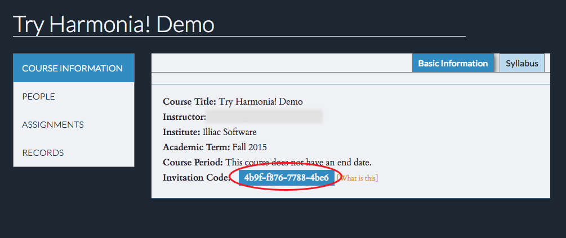Image resolution: width=566 pixels, height=238 pixels.
Task: Click the invitation code 4b9f-f876-7788-4be6 button
Action: pyautogui.click(x=287, y=178)
